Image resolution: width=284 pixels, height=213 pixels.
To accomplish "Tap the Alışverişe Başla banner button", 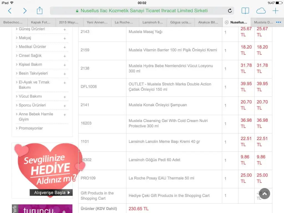I will pyautogui.click(x=51, y=192).
